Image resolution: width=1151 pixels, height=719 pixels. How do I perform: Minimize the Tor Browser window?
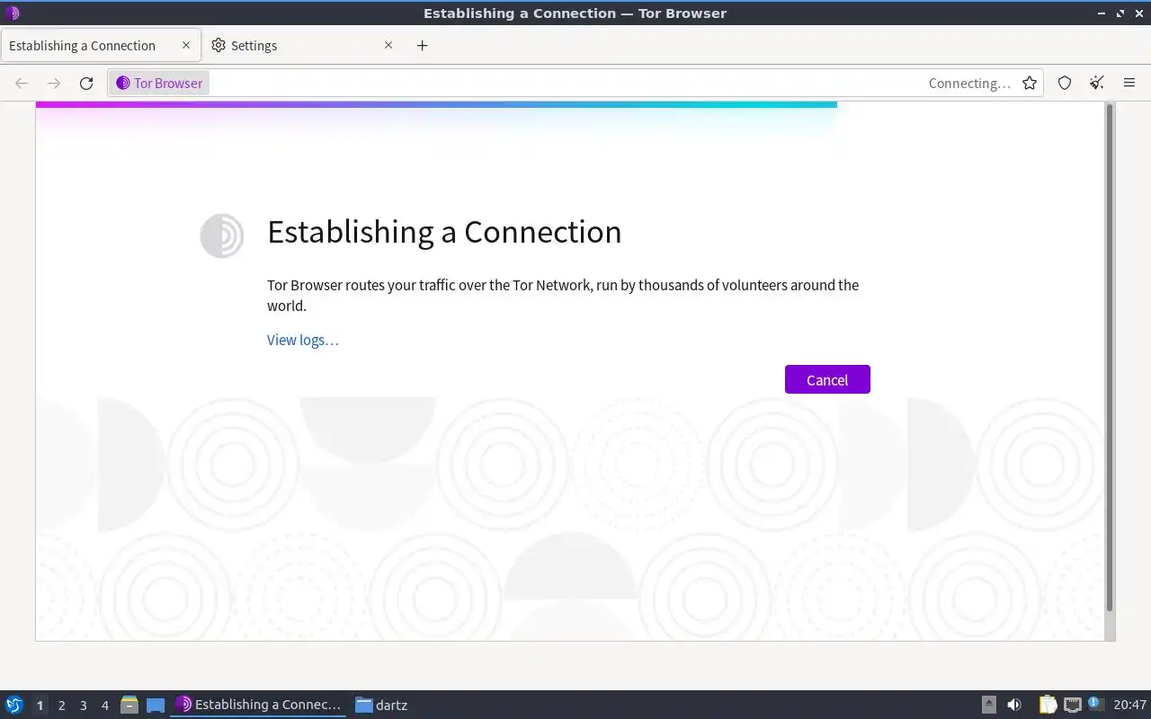click(x=1102, y=13)
